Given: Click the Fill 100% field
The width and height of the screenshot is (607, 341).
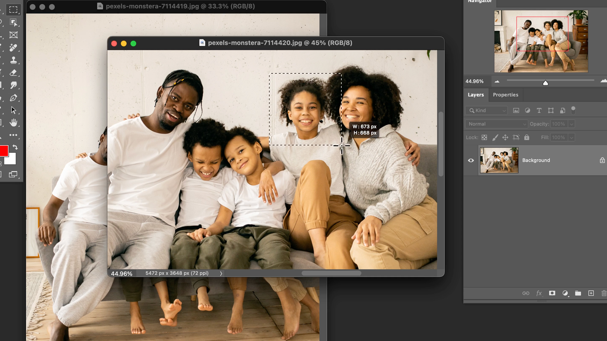Looking at the screenshot, I should coord(559,137).
